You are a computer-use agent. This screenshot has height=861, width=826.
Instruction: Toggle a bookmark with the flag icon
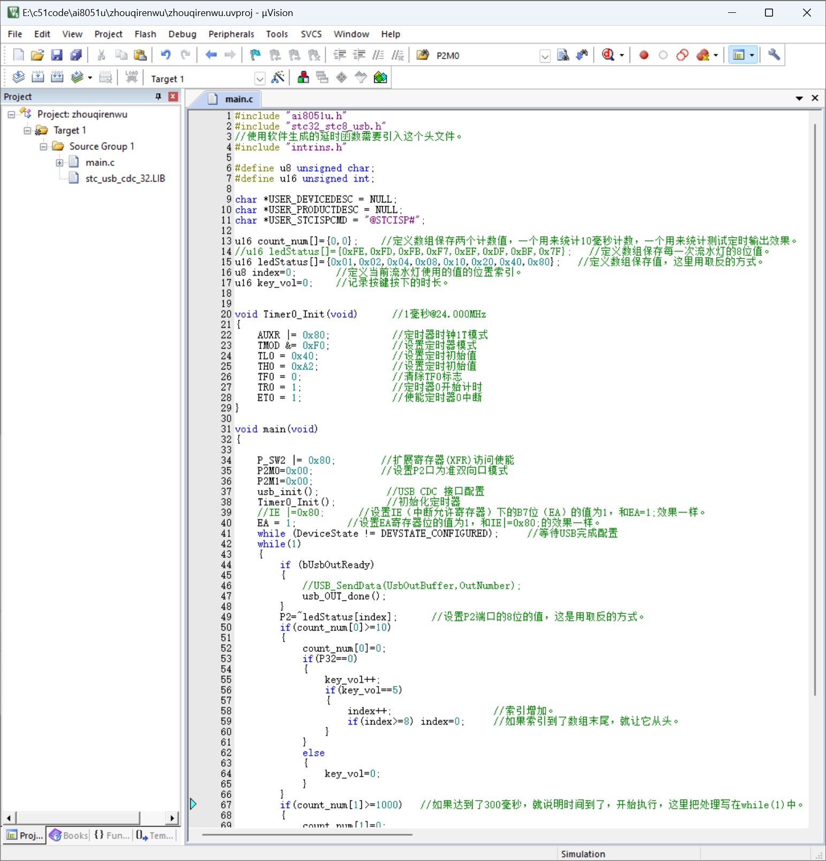pos(255,55)
